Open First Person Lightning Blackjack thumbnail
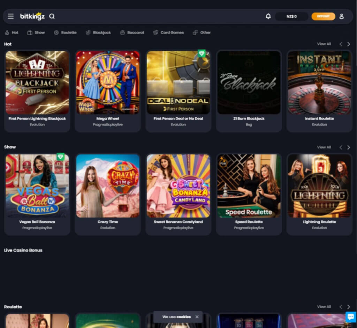Image resolution: width=357 pixels, height=328 pixels. pos(37,82)
